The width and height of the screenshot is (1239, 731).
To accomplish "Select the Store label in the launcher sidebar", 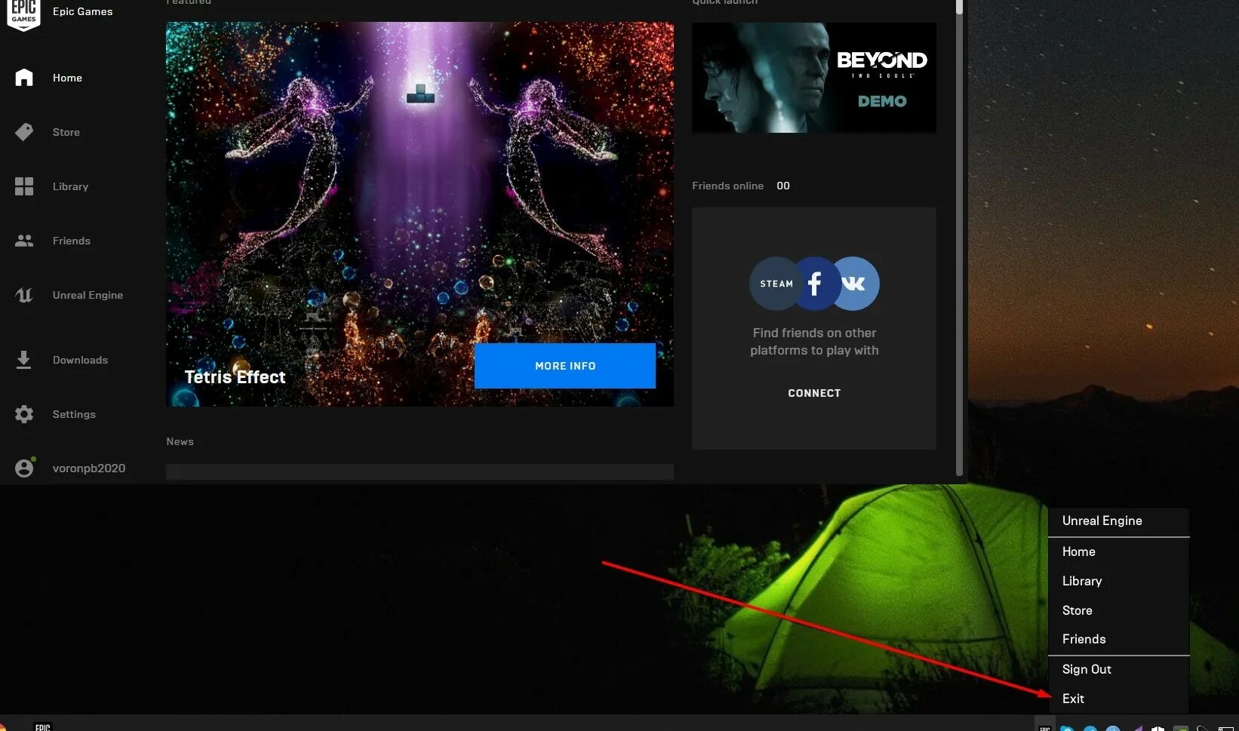I will coord(66,132).
